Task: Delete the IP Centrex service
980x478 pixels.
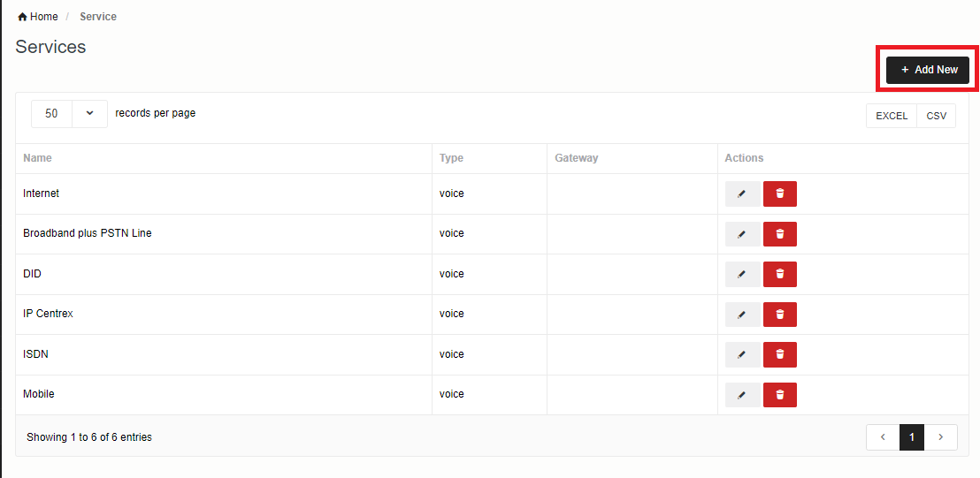Action: point(779,315)
